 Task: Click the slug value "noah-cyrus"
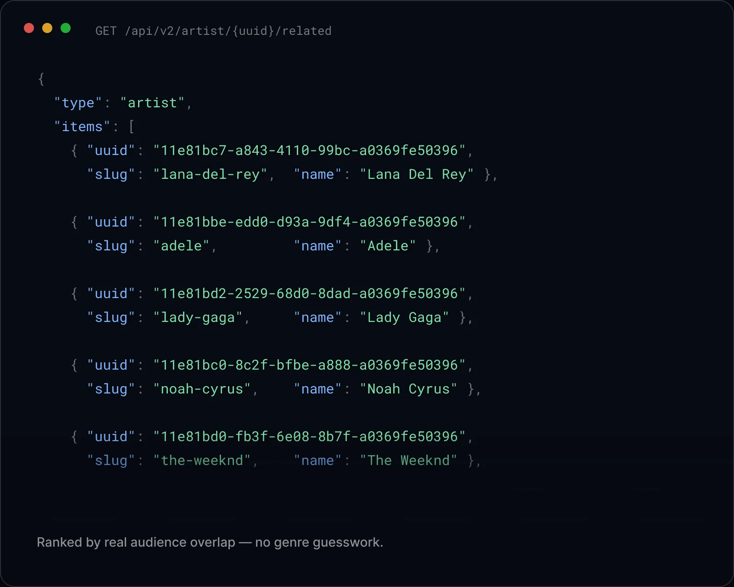tap(202, 389)
